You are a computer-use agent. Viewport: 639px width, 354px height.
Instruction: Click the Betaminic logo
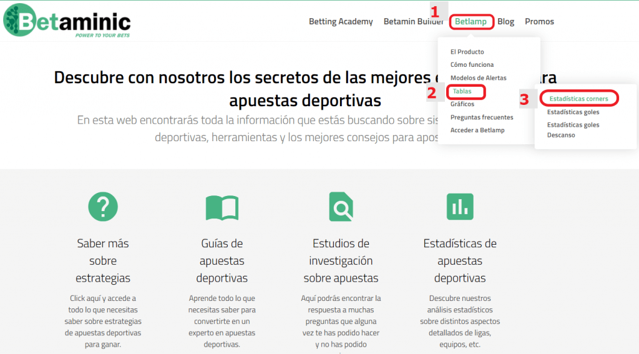click(x=67, y=21)
